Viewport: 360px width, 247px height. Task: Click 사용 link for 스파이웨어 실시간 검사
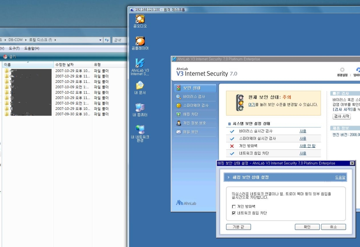303,139
